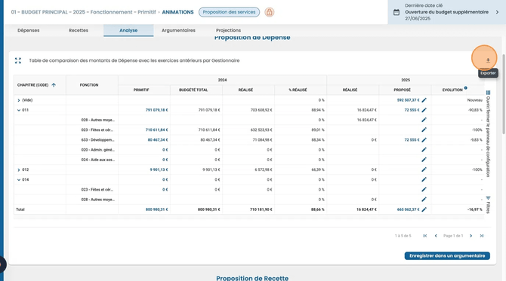Click the ANIMATIONS breadcrumb
The height and width of the screenshot is (281, 506).
[177, 12]
